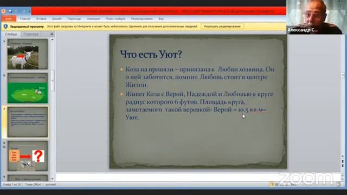This screenshot has width=347, height=195.
Task: Switch to Normal view via status bar icon
Action: tap(272, 184)
